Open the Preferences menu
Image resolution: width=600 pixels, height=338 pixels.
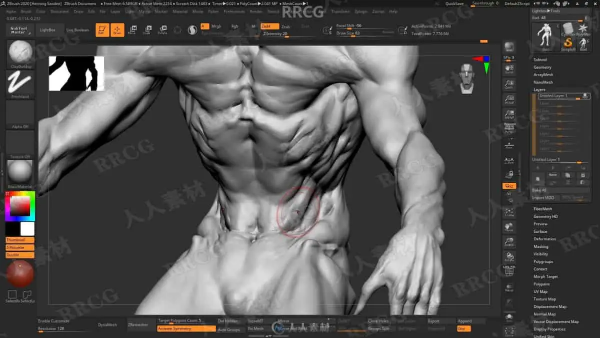234,11
